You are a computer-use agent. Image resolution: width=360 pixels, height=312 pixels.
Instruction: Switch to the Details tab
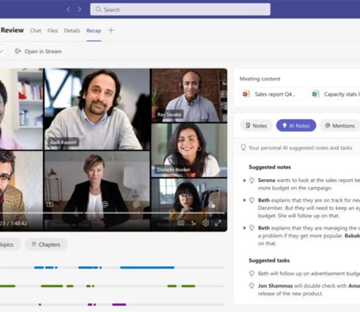click(x=72, y=30)
